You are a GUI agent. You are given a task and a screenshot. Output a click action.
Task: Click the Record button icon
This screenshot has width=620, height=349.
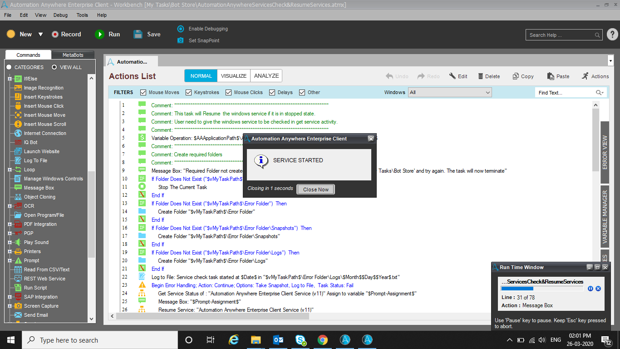click(55, 34)
